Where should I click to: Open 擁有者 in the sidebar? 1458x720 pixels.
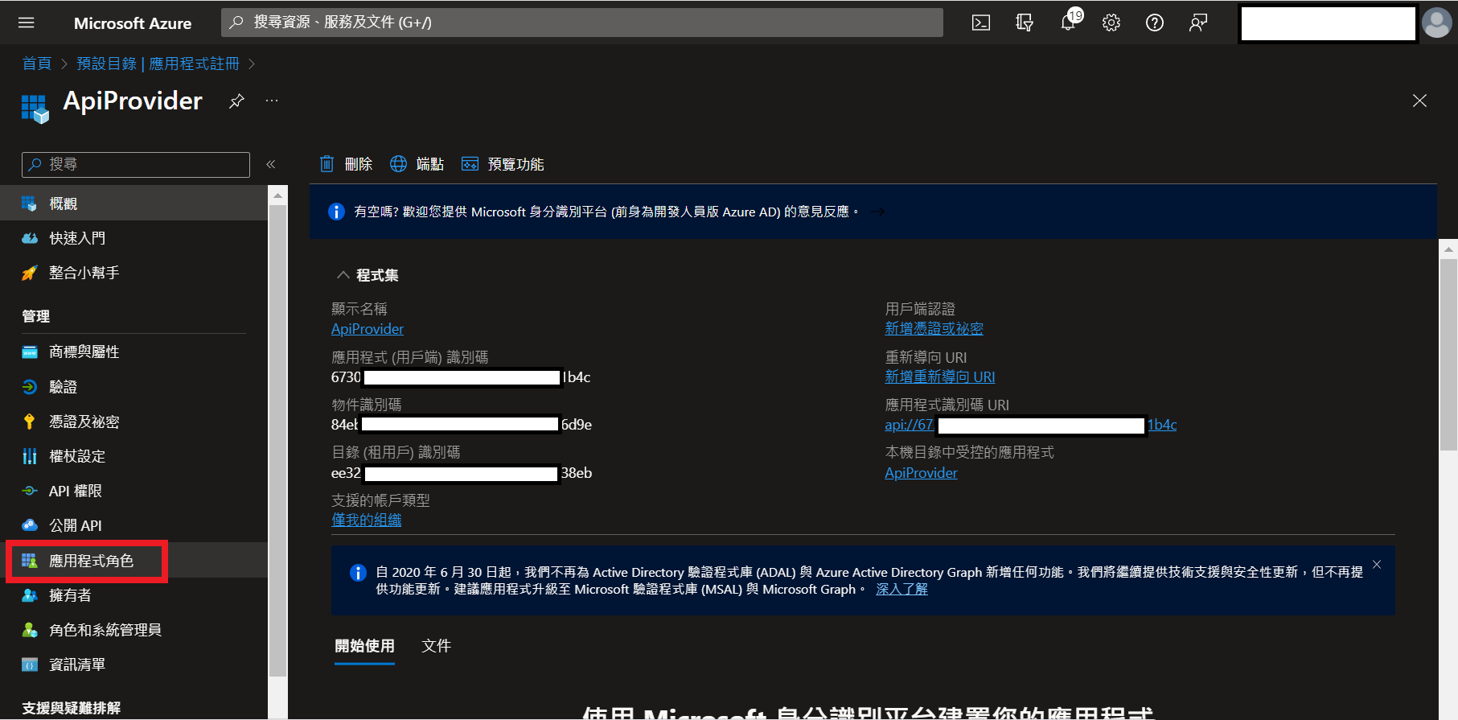click(133, 595)
